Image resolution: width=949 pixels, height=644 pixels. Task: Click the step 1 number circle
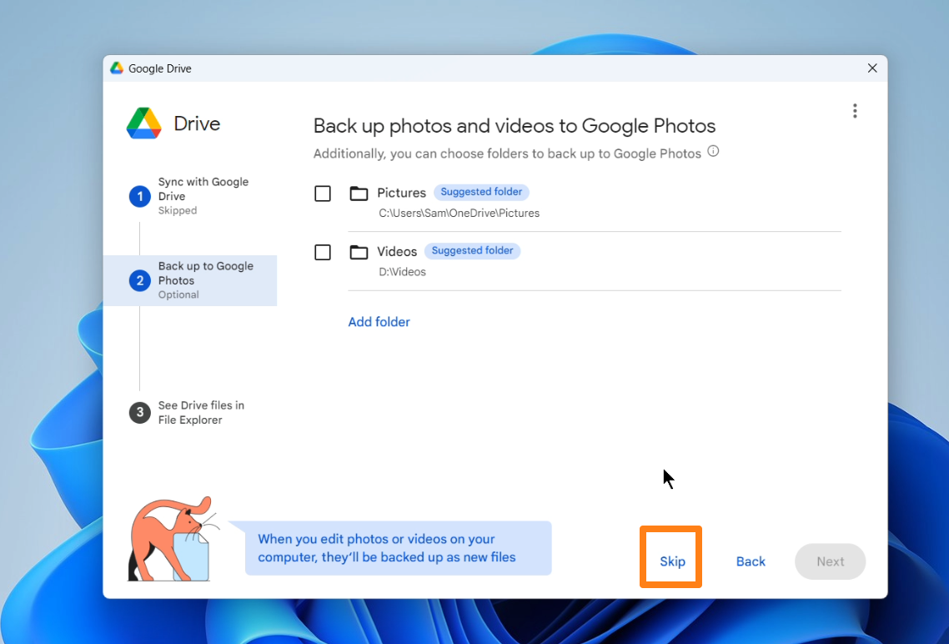pyautogui.click(x=139, y=196)
